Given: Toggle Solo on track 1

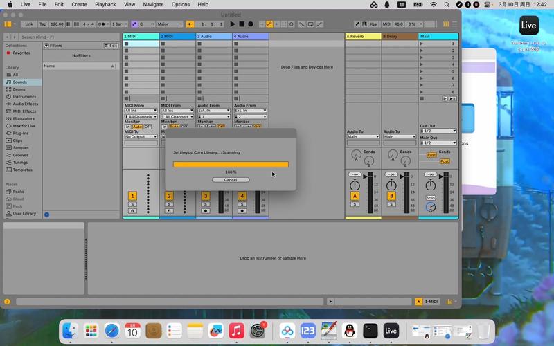Looking at the screenshot, I should [132, 204].
